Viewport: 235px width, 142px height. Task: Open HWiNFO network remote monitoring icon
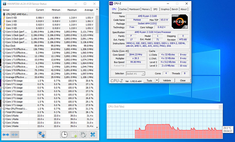(x=41, y=134)
